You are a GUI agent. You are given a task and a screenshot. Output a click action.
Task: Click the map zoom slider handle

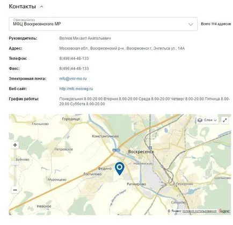15,163
